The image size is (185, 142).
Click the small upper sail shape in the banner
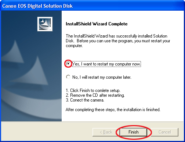click(x=14, y=52)
